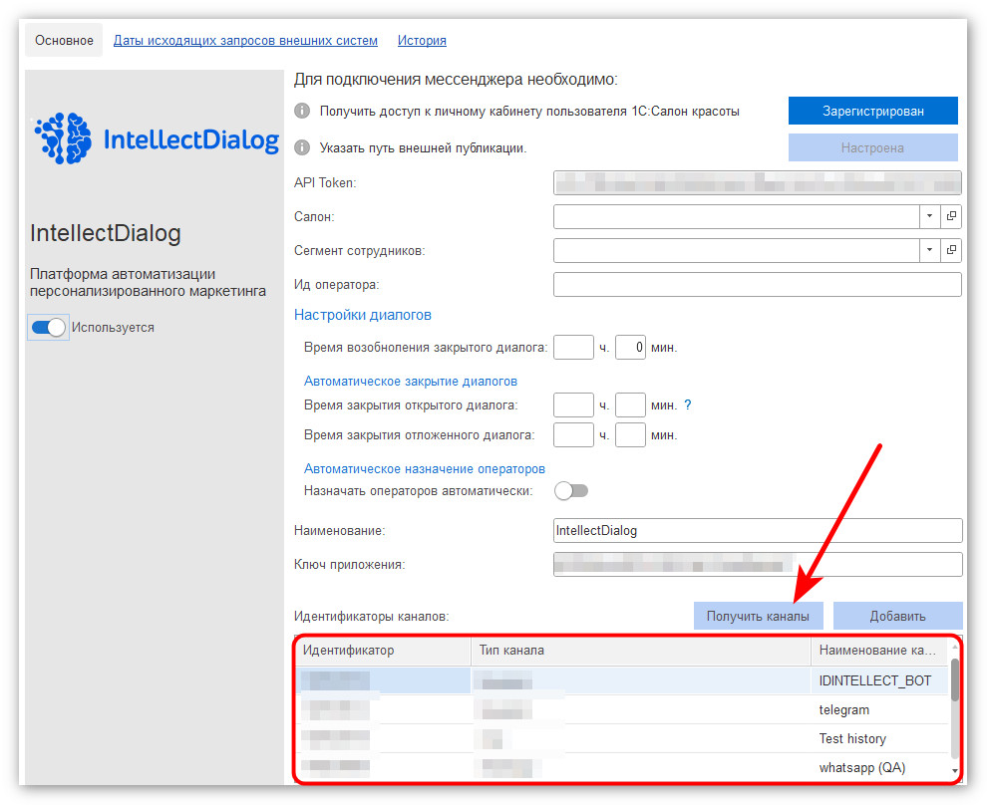Screen dimensions: 987x805
Task: Click hours field for Время закрытия открытого диалога
Action: pos(573,405)
